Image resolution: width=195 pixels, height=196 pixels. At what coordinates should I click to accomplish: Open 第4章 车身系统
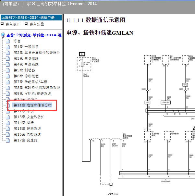coord(26,64)
